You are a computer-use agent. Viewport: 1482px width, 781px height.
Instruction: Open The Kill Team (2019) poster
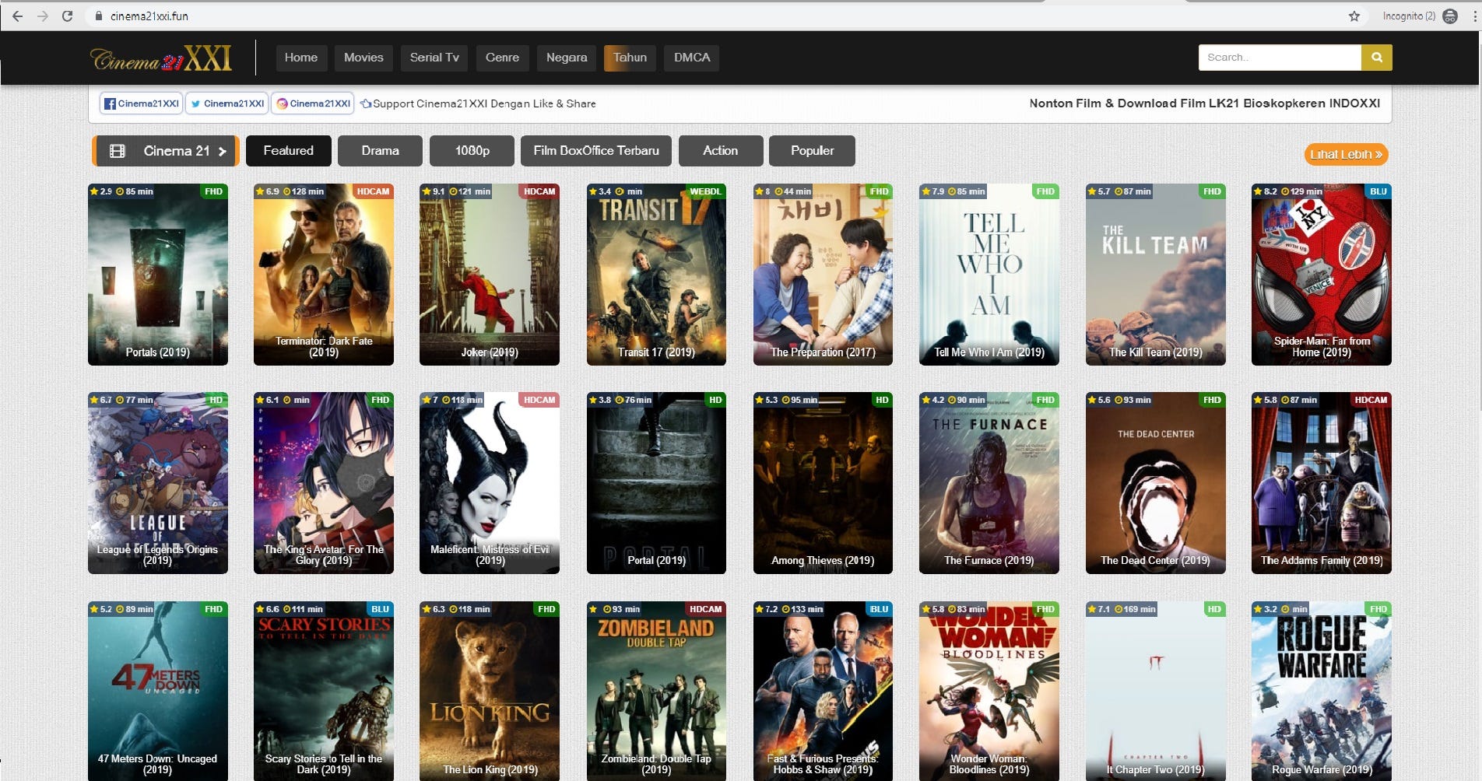[x=1156, y=275]
